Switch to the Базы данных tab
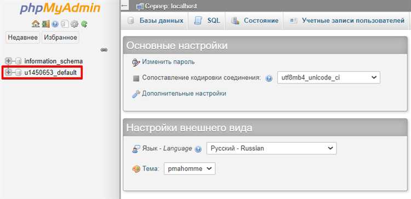The height and width of the screenshot is (199, 411). pyautogui.click(x=155, y=20)
